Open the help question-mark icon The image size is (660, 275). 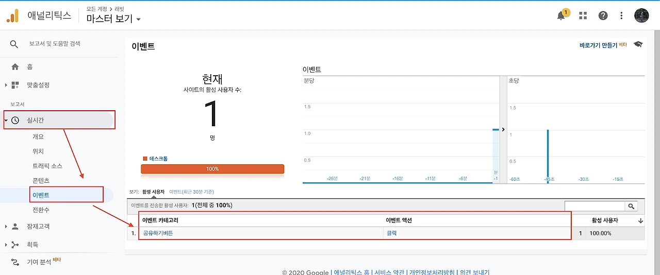coord(603,16)
